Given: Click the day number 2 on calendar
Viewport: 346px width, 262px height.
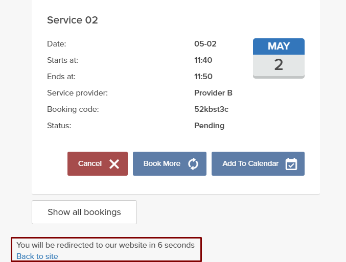Looking at the screenshot, I should 279,65.
